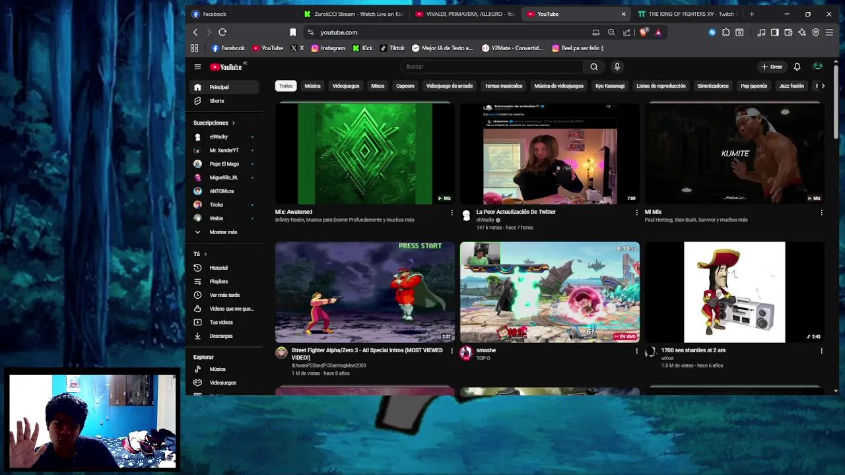The width and height of the screenshot is (845, 475).
Task: Select the Música filter chip
Action: point(312,86)
